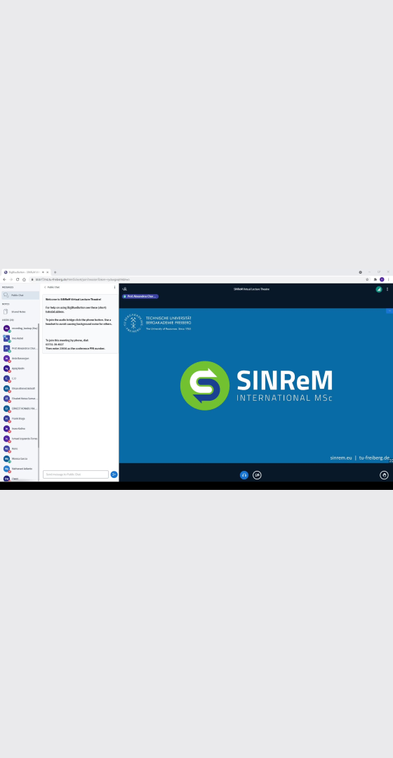The image size is (393, 758).
Task: Click the avatar of Ayłaj Aodin
Action: [x=7, y=368]
